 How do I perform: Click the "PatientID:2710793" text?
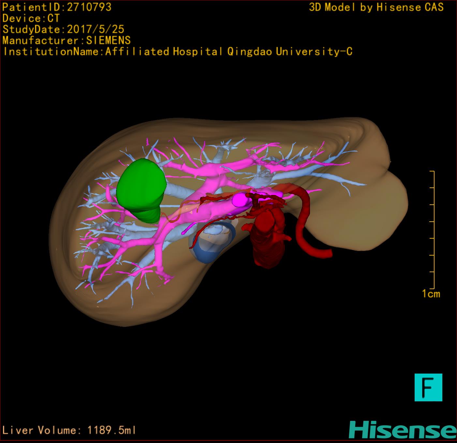tap(57, 7)
